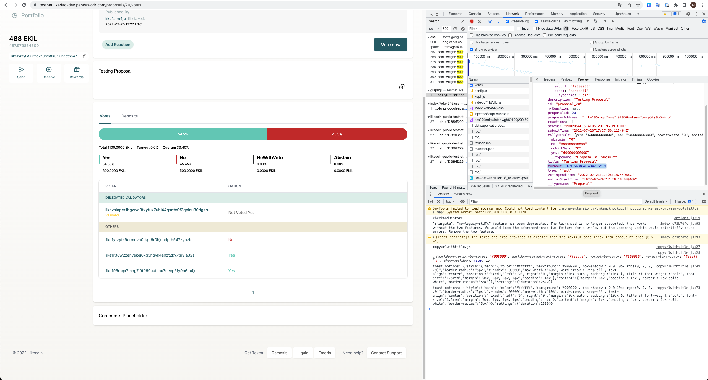708x380 pixels.
Task: Click the import HAR file upload icon
Action: point(605,21)
